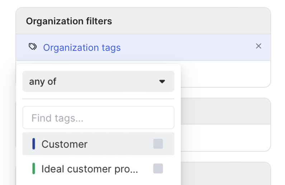Tick the Ideal customer pro... checkbox
285x185 pixels.
click(x=158, y=168)
